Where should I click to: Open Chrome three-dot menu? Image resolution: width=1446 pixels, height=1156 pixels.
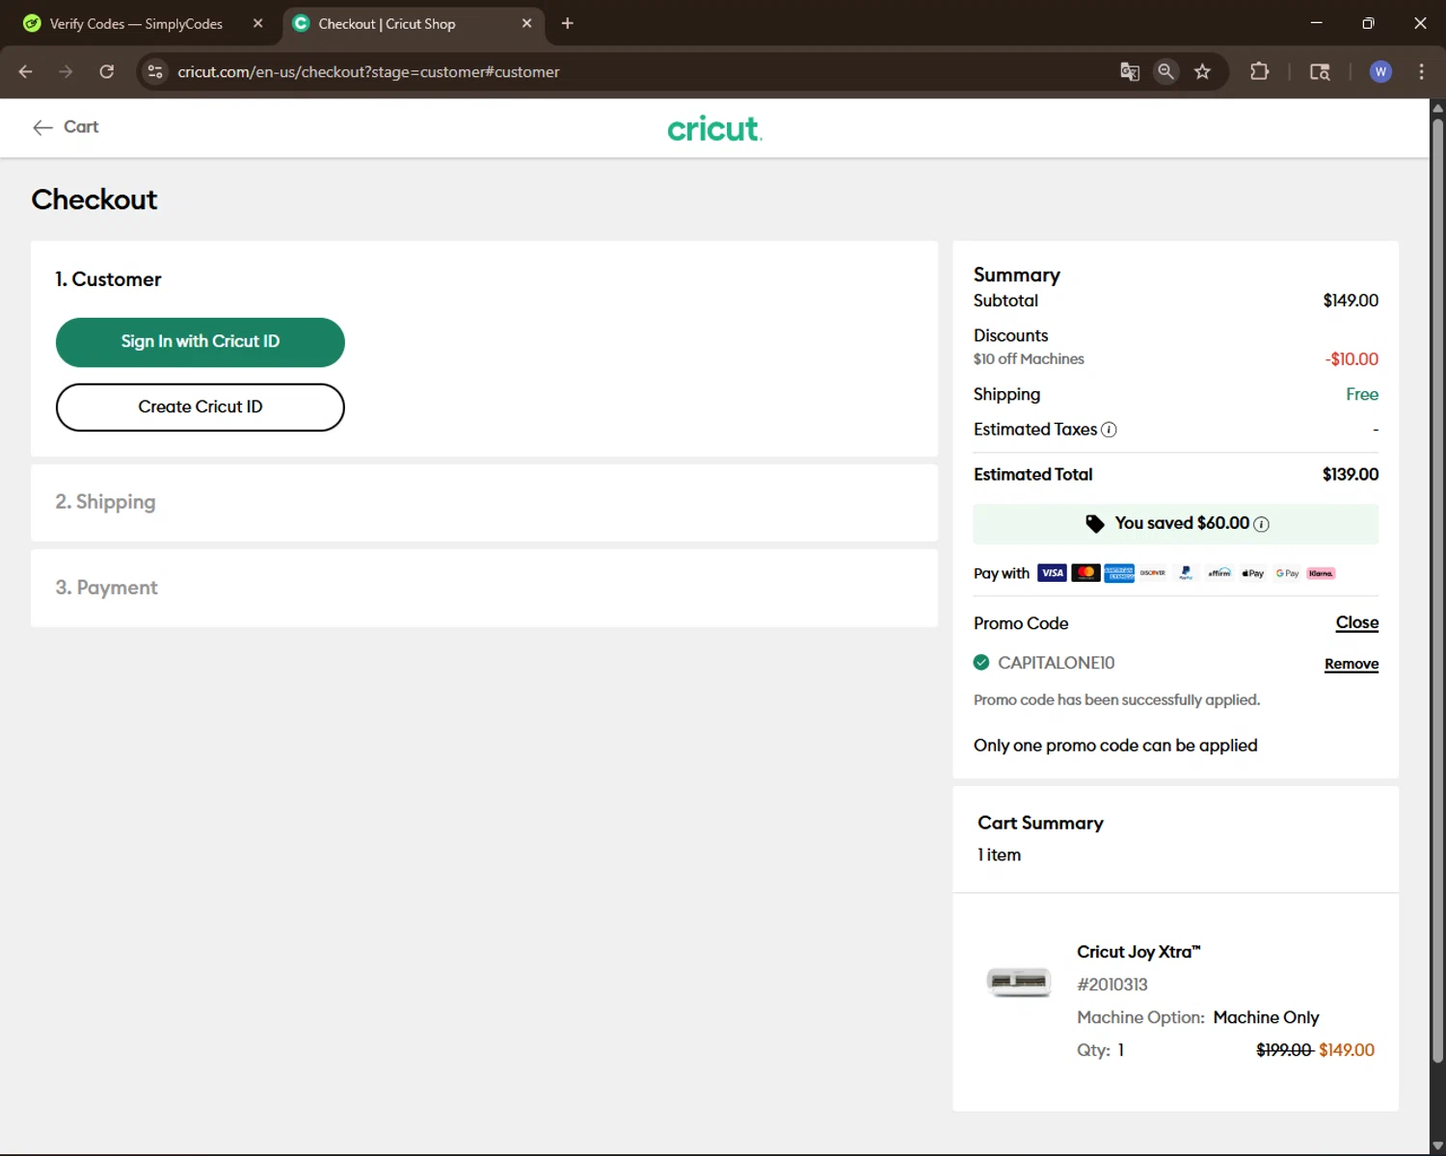point(1421,71)
